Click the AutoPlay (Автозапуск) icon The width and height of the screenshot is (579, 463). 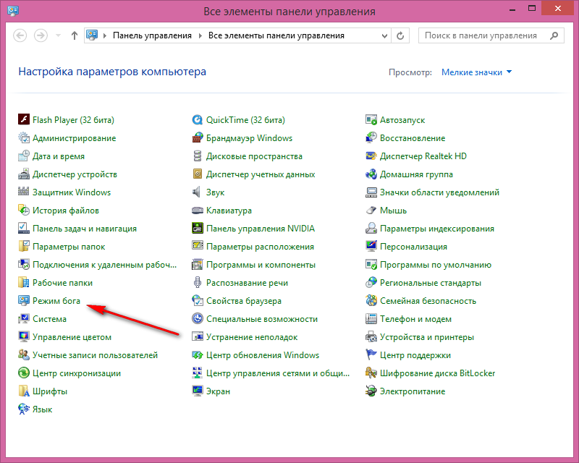point(371,119)
